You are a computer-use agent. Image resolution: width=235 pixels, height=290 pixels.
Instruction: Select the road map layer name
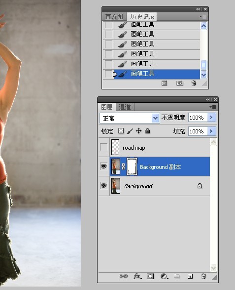[134, 148]
